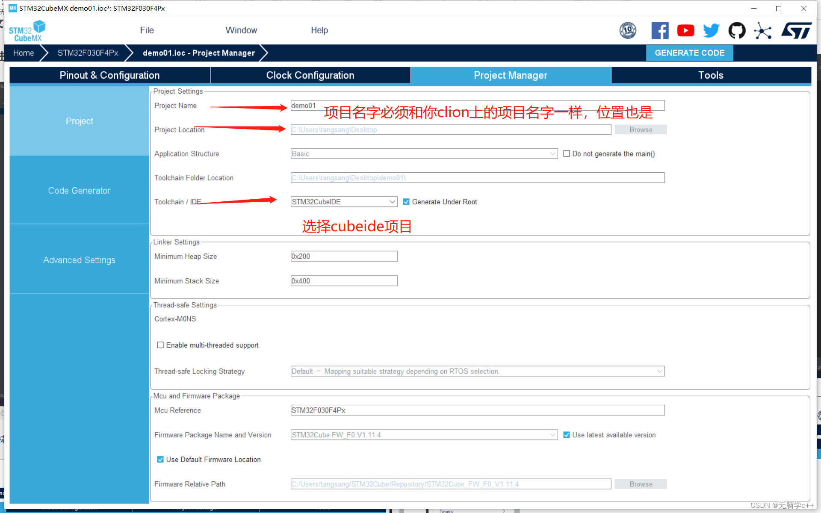The width and height of the screenshot is (821, 513).
Task: Open the GitHub icon link
Action: (x=737, y=30)
